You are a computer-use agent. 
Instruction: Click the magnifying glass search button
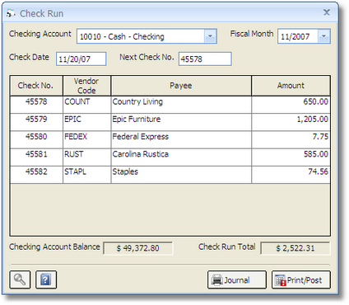pos(20,279)
